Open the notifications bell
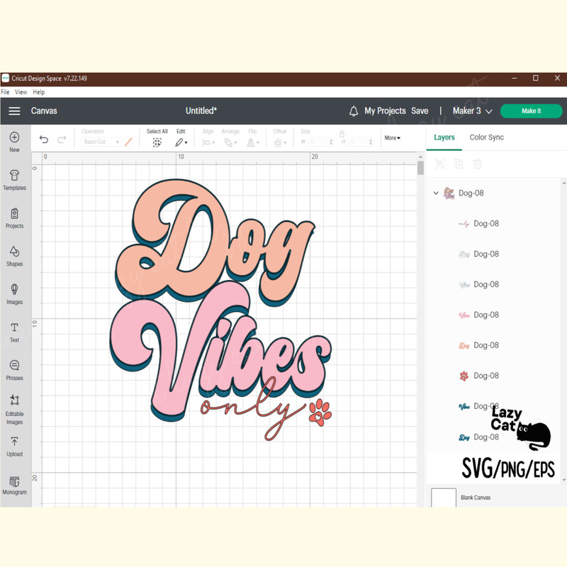Image resolution: width=567 pixels, height=567 pixels. point(354,111)
